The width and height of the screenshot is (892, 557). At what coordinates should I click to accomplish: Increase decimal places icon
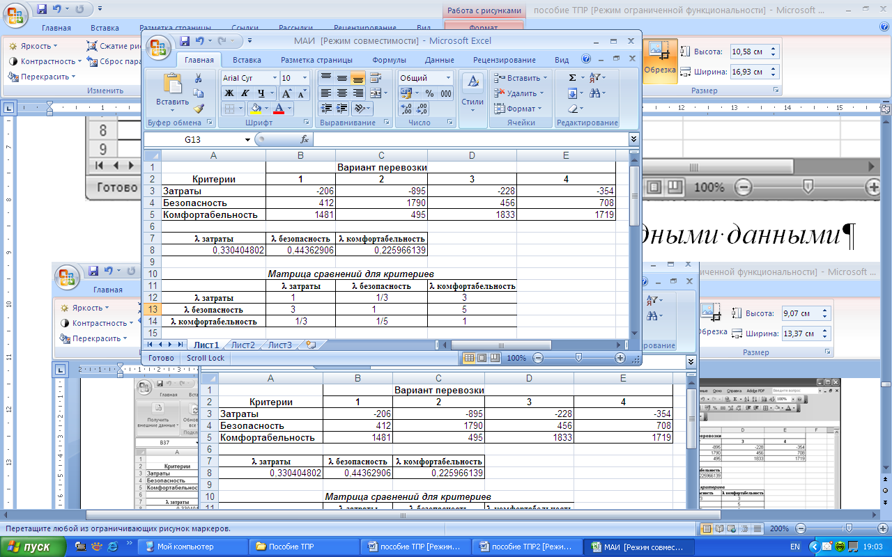(x=407, y=109)
